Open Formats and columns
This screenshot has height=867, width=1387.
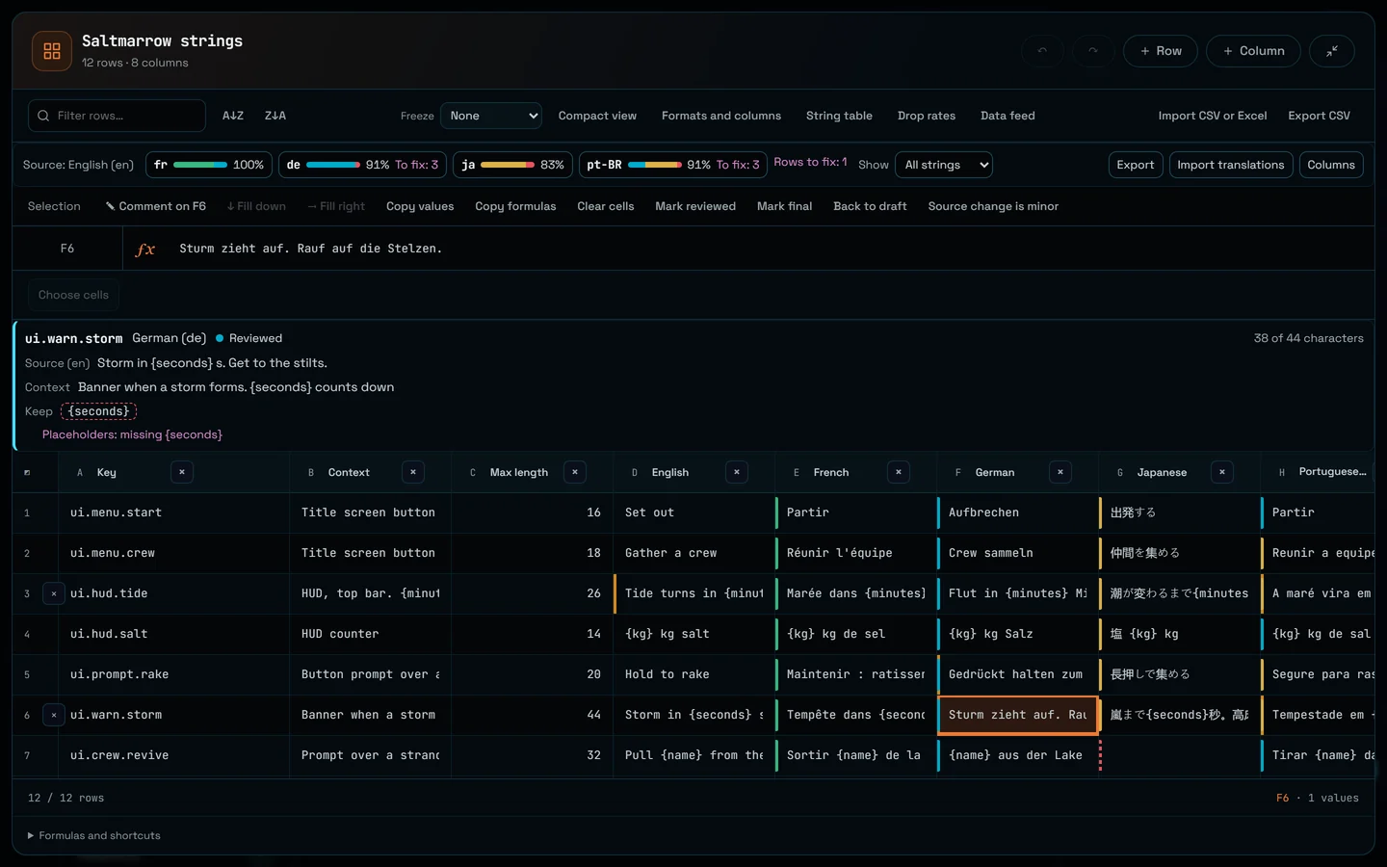point(721,116)
